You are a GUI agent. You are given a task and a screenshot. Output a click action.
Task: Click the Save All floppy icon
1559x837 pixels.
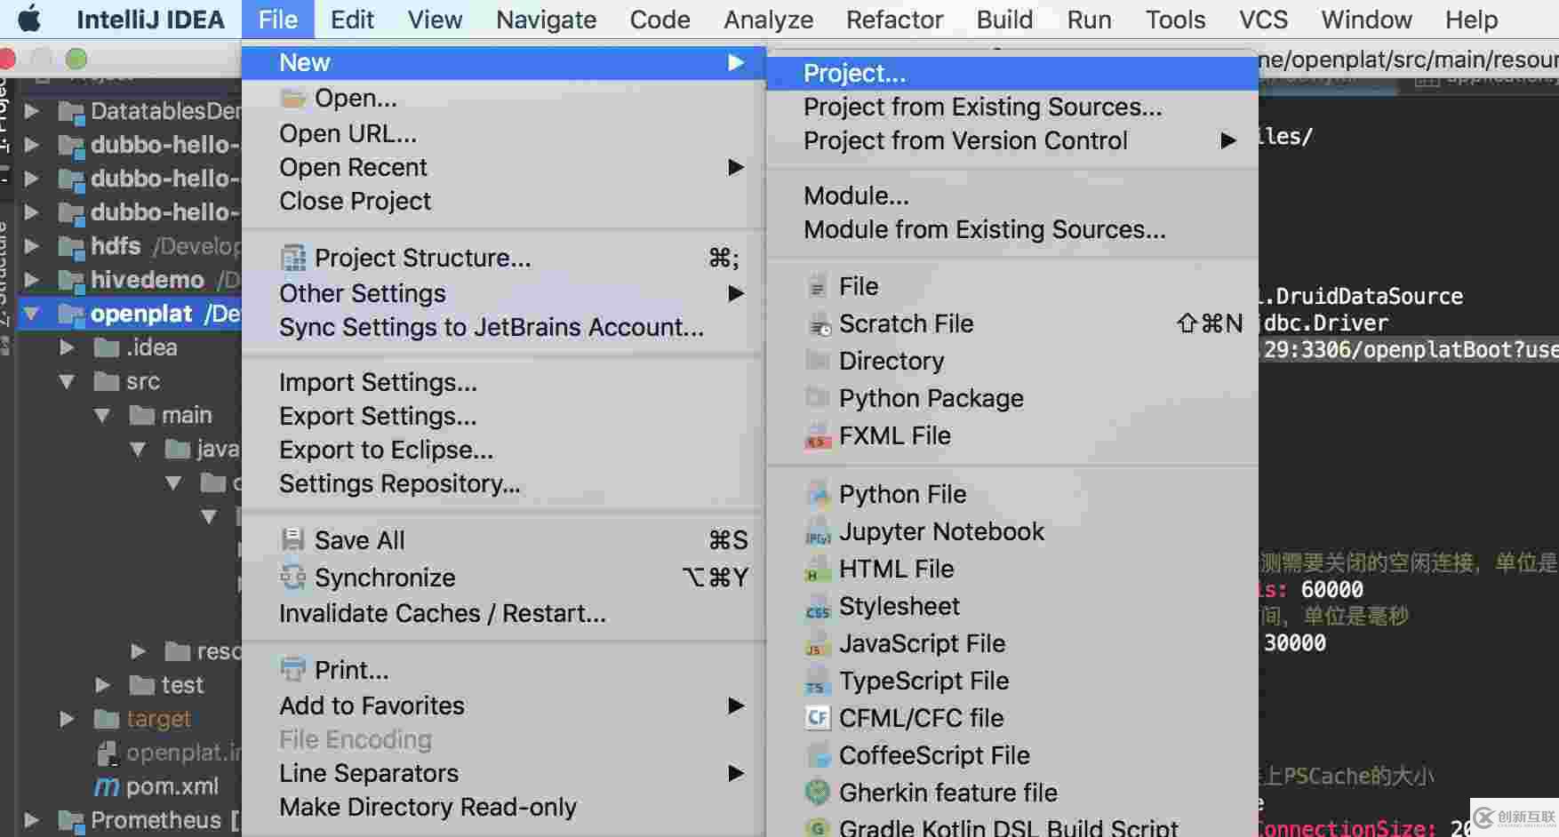coord(293,540)
